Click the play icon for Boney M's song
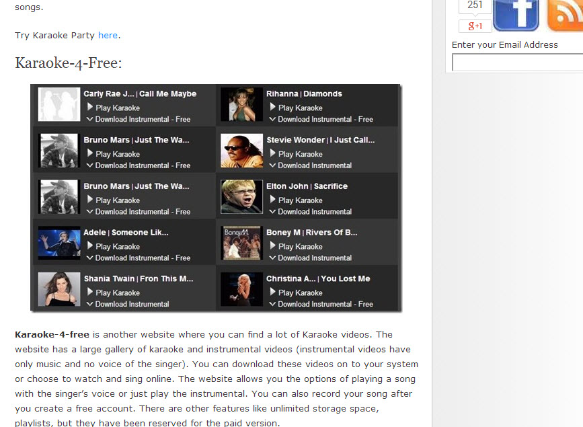This screenshot has width=583, height=427. [x=272, y=245]
